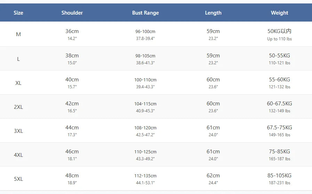
Task: Select the 42cm shoulder measurement
Action: pos(72,104)
